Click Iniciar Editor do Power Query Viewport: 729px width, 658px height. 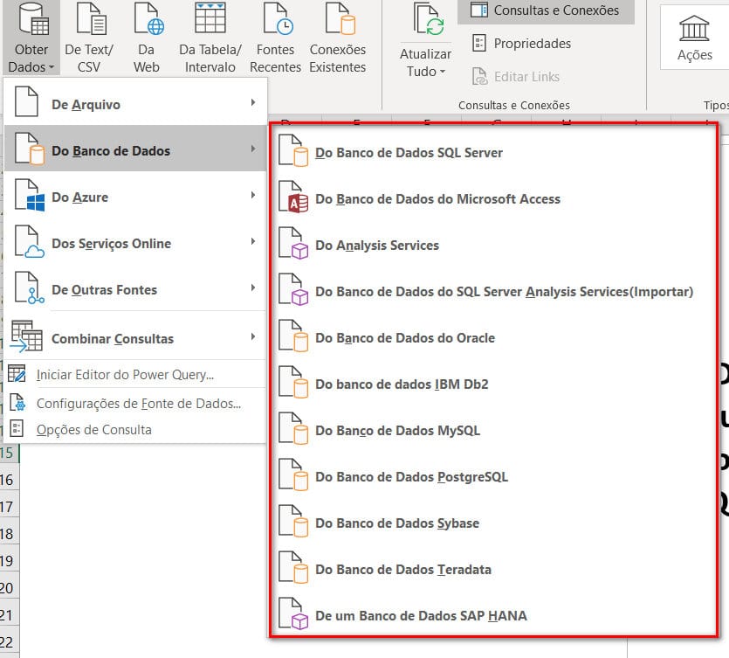point(135,375)
